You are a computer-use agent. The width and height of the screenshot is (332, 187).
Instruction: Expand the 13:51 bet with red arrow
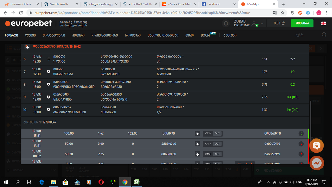coord(301,144)
